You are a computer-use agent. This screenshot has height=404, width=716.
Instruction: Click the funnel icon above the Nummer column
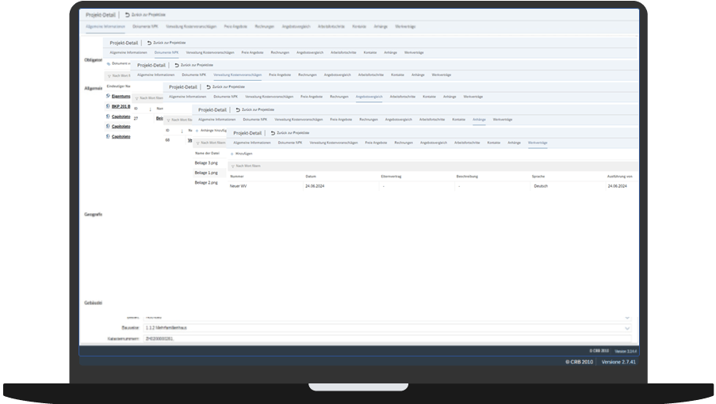[x=232, y=166]
